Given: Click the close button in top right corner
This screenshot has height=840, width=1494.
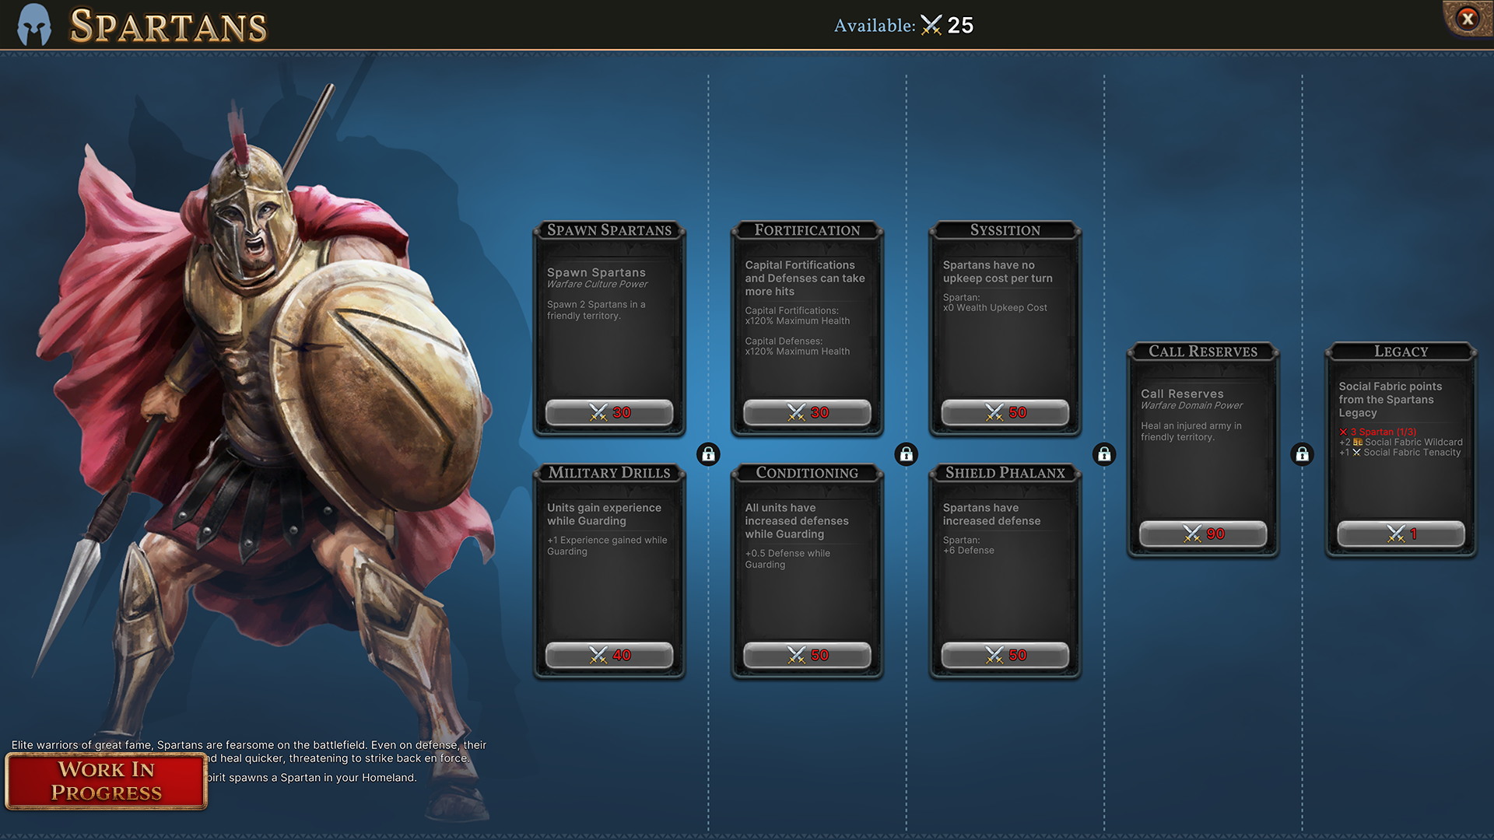Looking at the screenshot, I should click(x=1469, y=19).
